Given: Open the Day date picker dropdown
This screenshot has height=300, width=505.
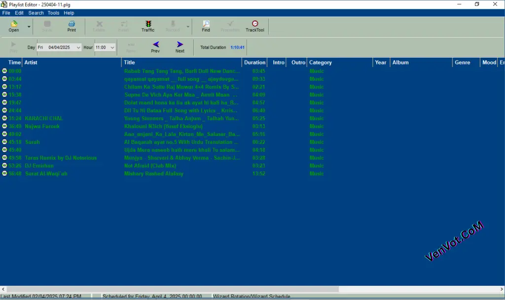Looking at the screenshot, I should [78, 47].
